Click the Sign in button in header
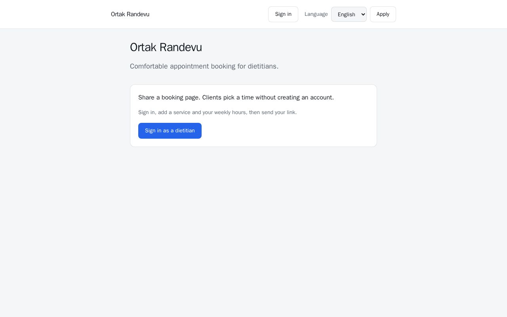This screenshot has width=507, height=317. (x=283, y=14)
